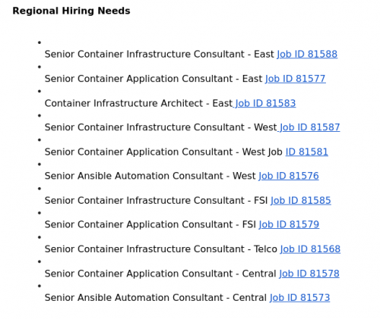The image size is (380, 319).
Task: Click the Regional Hiring Needs heading
Action: click(x=71, y=11)
